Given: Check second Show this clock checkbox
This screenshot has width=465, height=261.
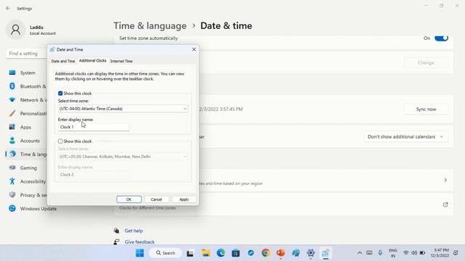Looking at the screenshot, I should click(x=60, y=141).
